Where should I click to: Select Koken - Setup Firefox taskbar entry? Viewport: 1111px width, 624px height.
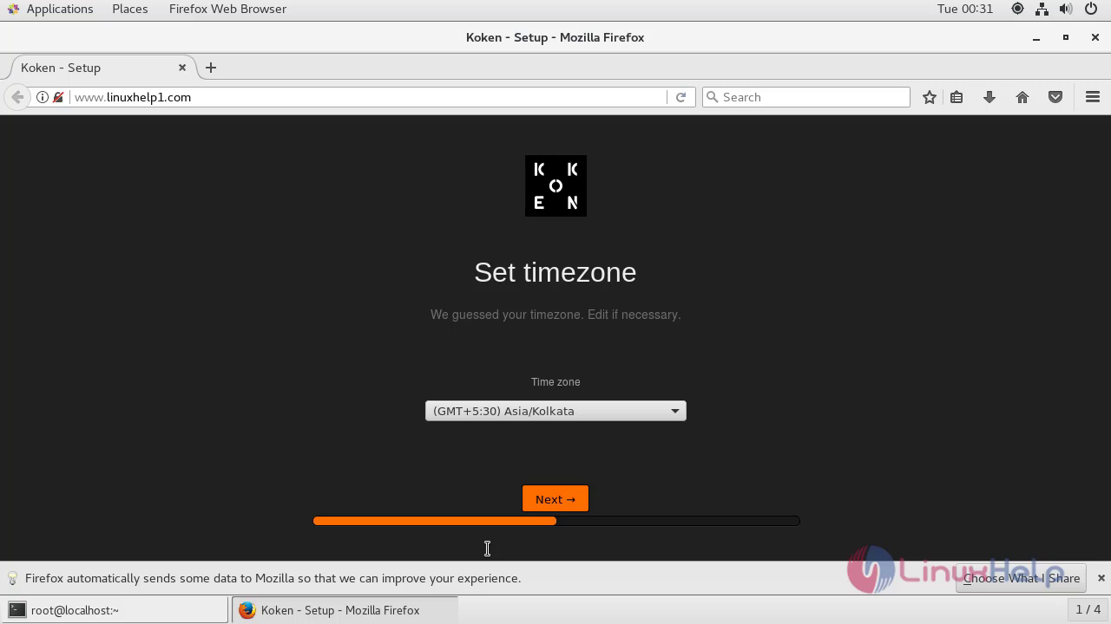pos(345,610)
